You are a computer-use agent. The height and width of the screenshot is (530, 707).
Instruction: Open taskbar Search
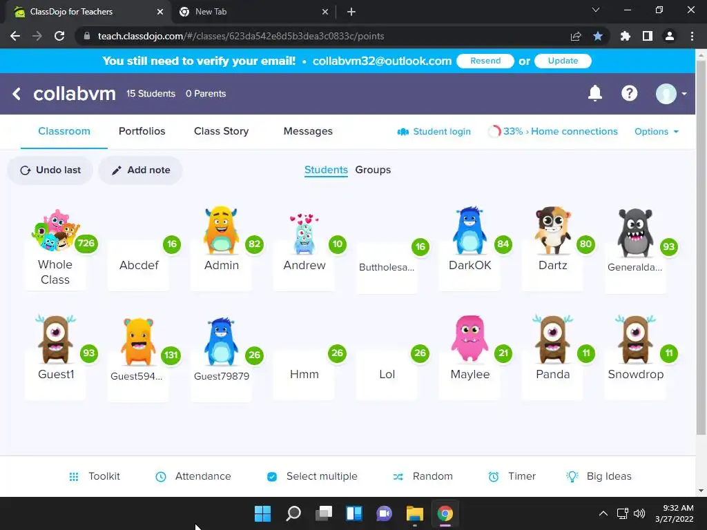coord(293,513)
